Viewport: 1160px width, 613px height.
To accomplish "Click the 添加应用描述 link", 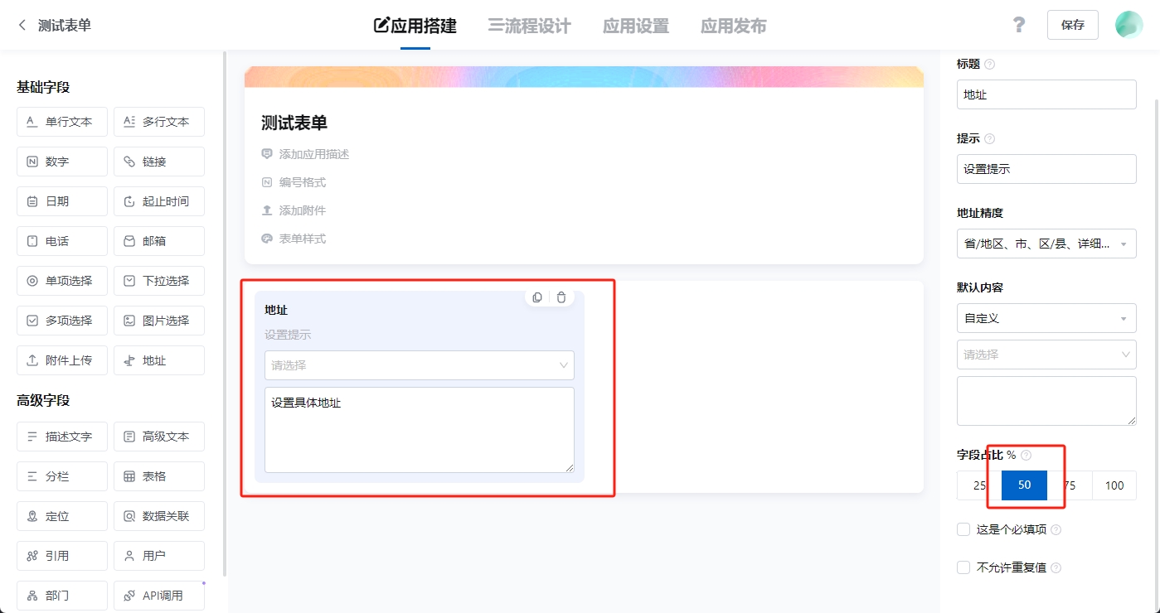I will coord(313,154).
